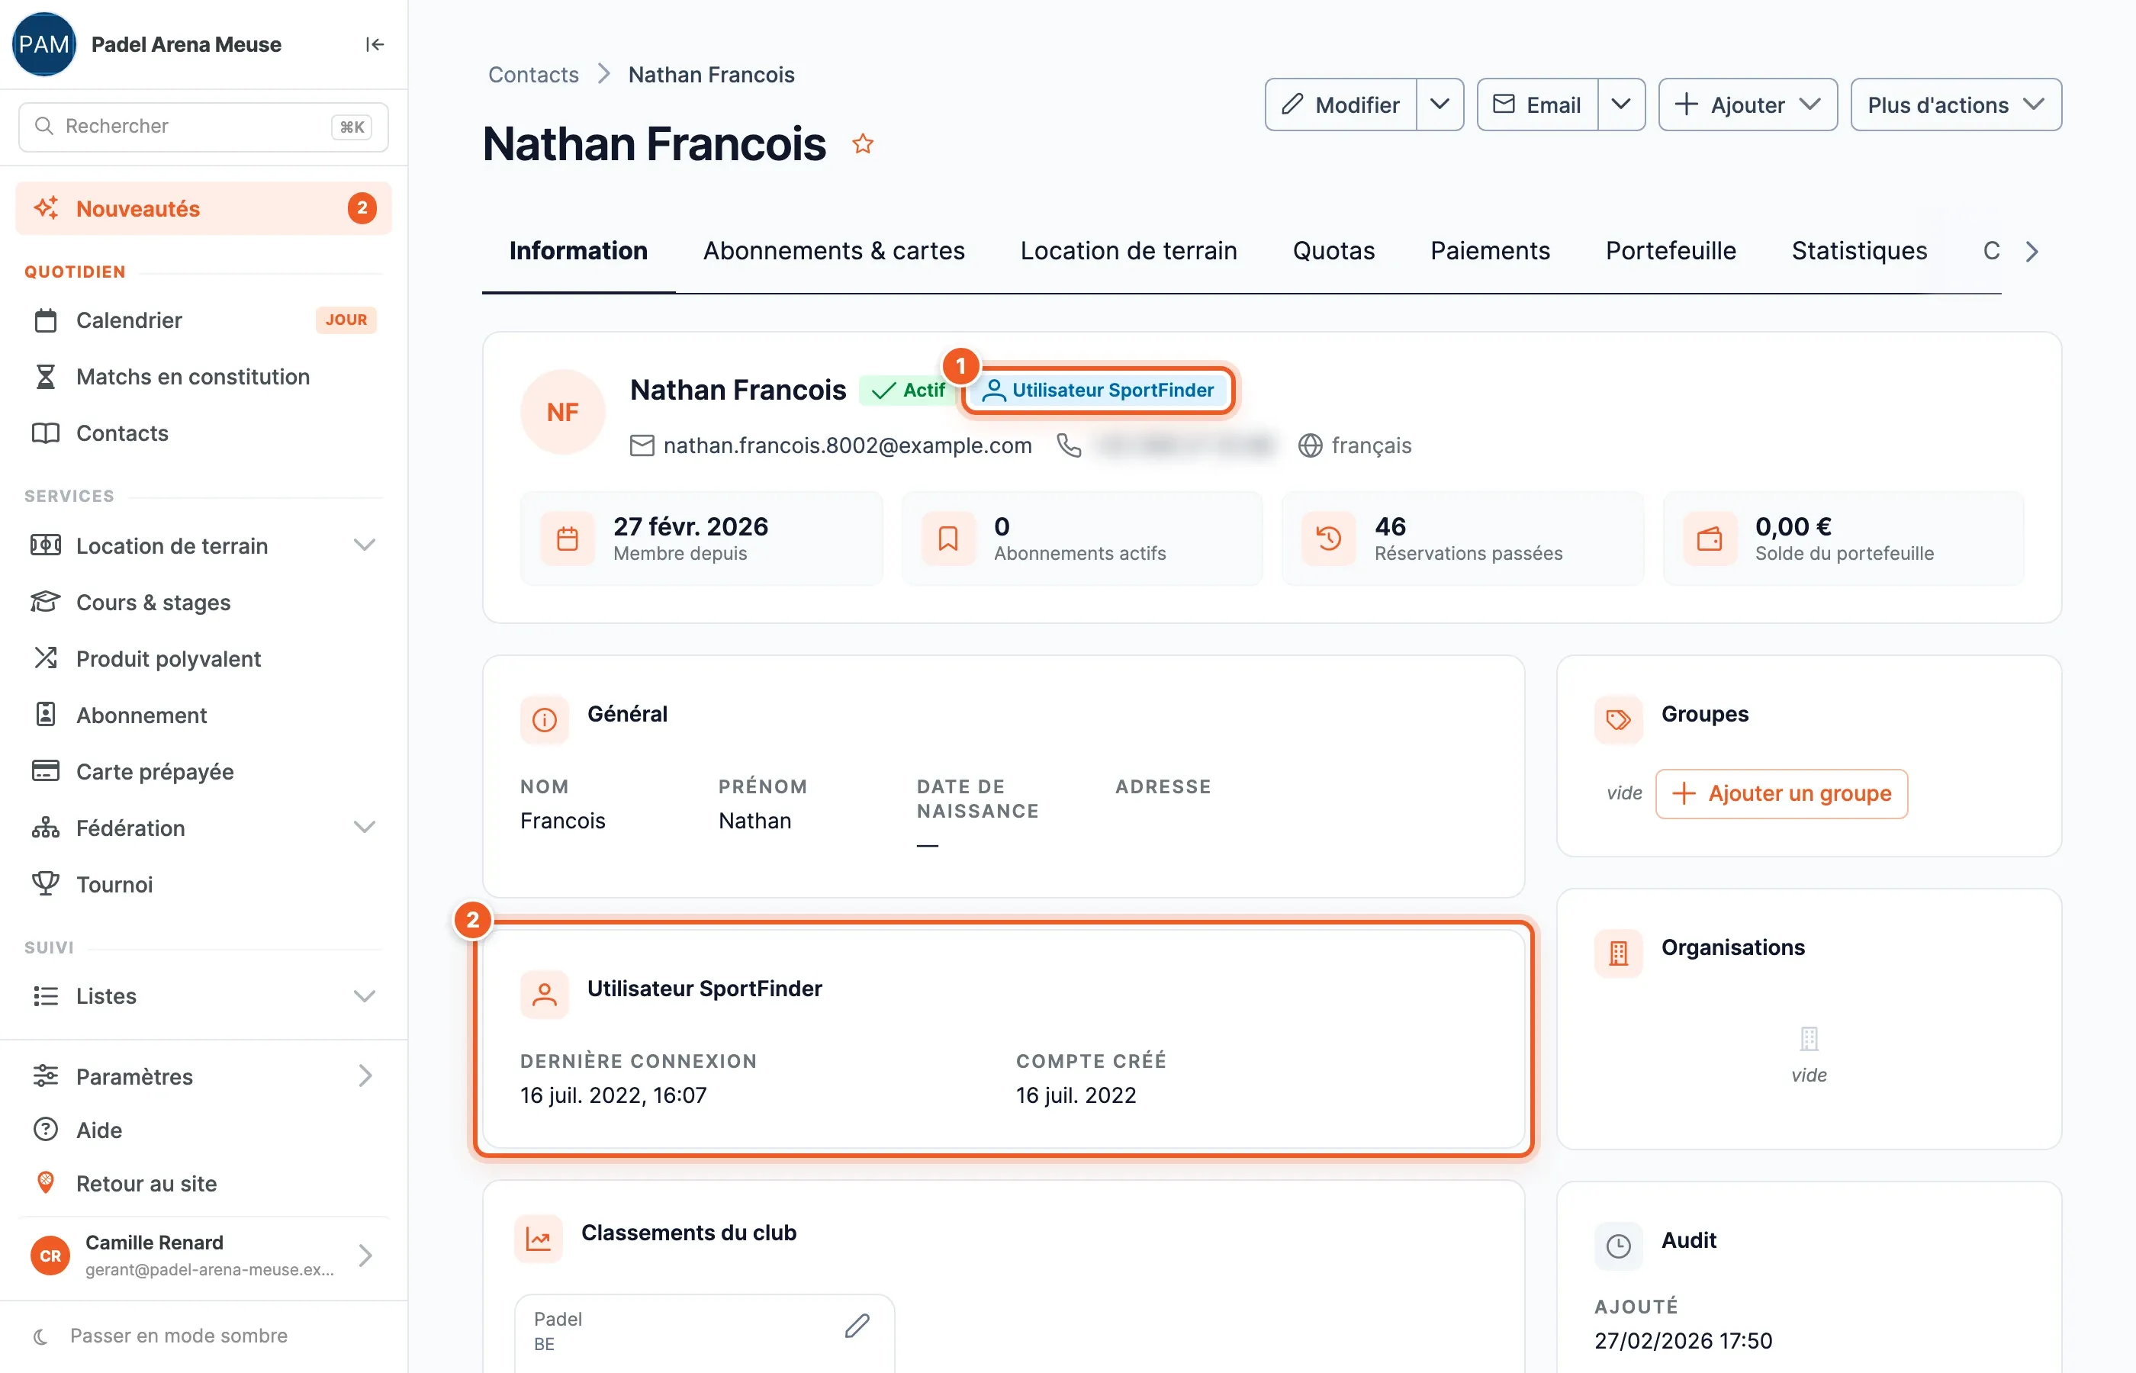2136x1373 pixels.
Task: Expand the Listes sidebar section
Action: point(364,996)
